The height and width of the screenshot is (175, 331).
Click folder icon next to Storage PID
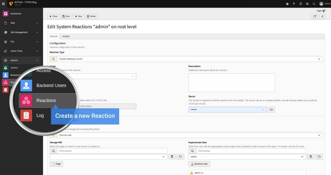181,157
